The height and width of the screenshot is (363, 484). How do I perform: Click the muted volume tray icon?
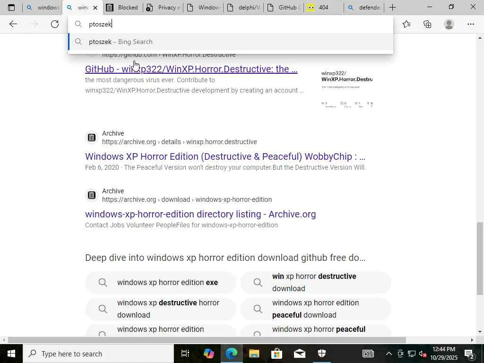(x=423, y=354)
